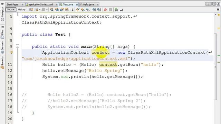Close the Hello.java tab
Image resolution: width=221 pixels, height=124 pixels.
(97, 4)
